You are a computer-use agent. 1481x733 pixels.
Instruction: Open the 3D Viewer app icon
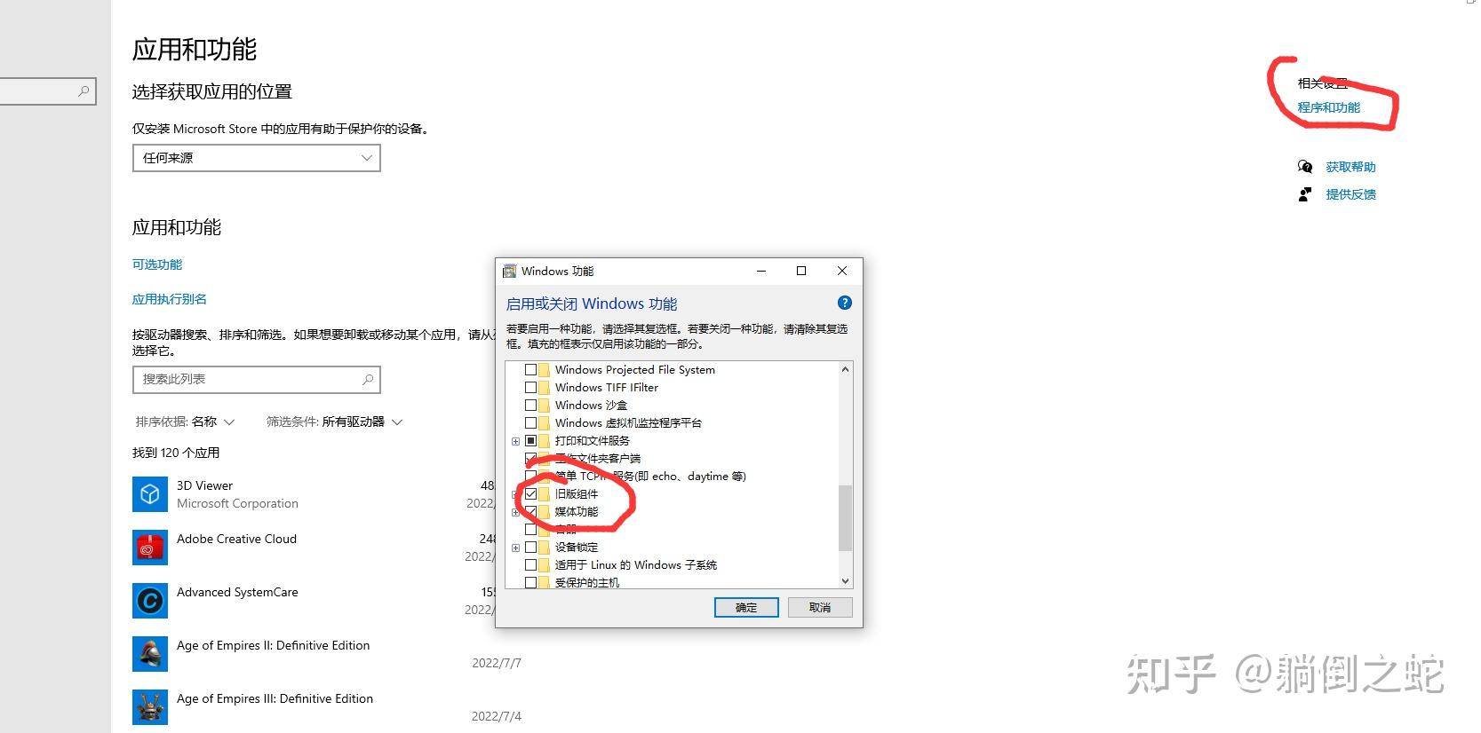point(150,494)
